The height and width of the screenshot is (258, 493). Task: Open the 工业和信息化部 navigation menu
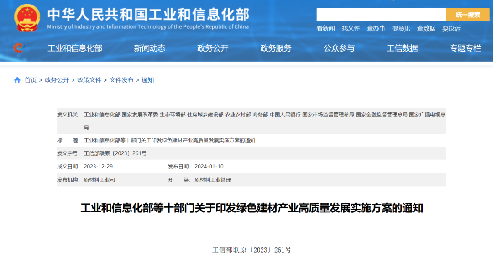click(x=75, y=48)
